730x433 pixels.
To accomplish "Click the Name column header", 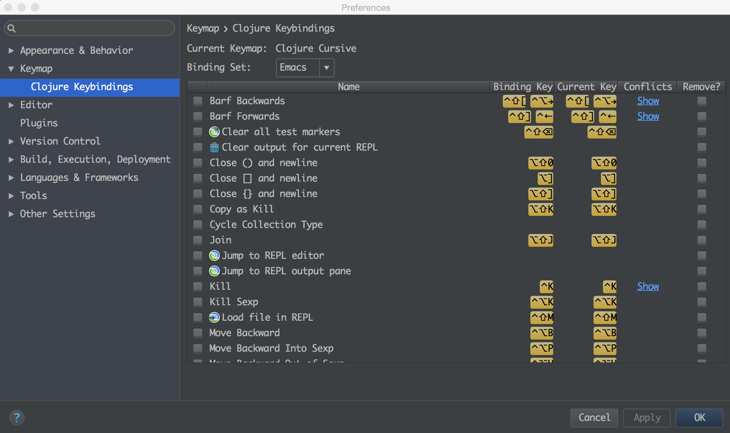I will [349, 87].
